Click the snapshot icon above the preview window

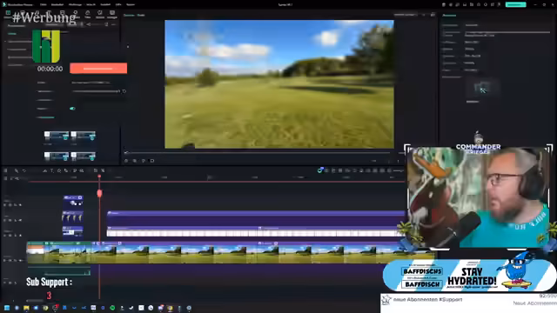tap(433, 15)
